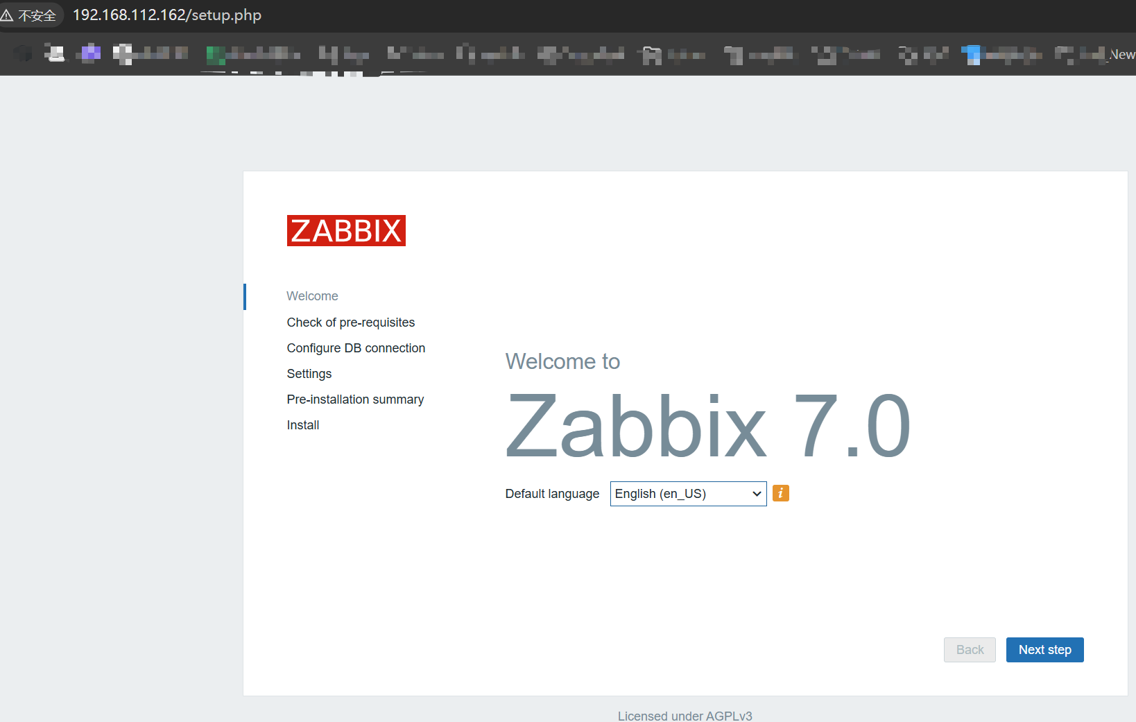Click the Back button
This screenshot has height=722, width=1136.
969,650
